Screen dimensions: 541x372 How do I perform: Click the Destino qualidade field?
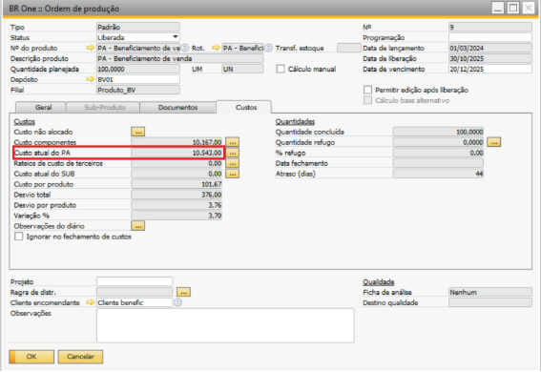pos(490,302)
